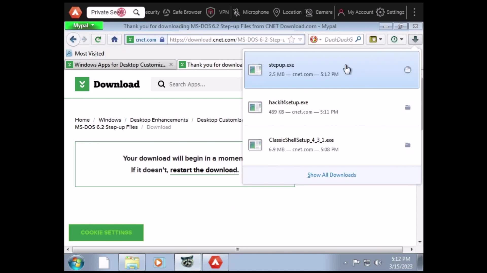
Task: Click the green CNET Download logo icon
Action: pos(82,84)
